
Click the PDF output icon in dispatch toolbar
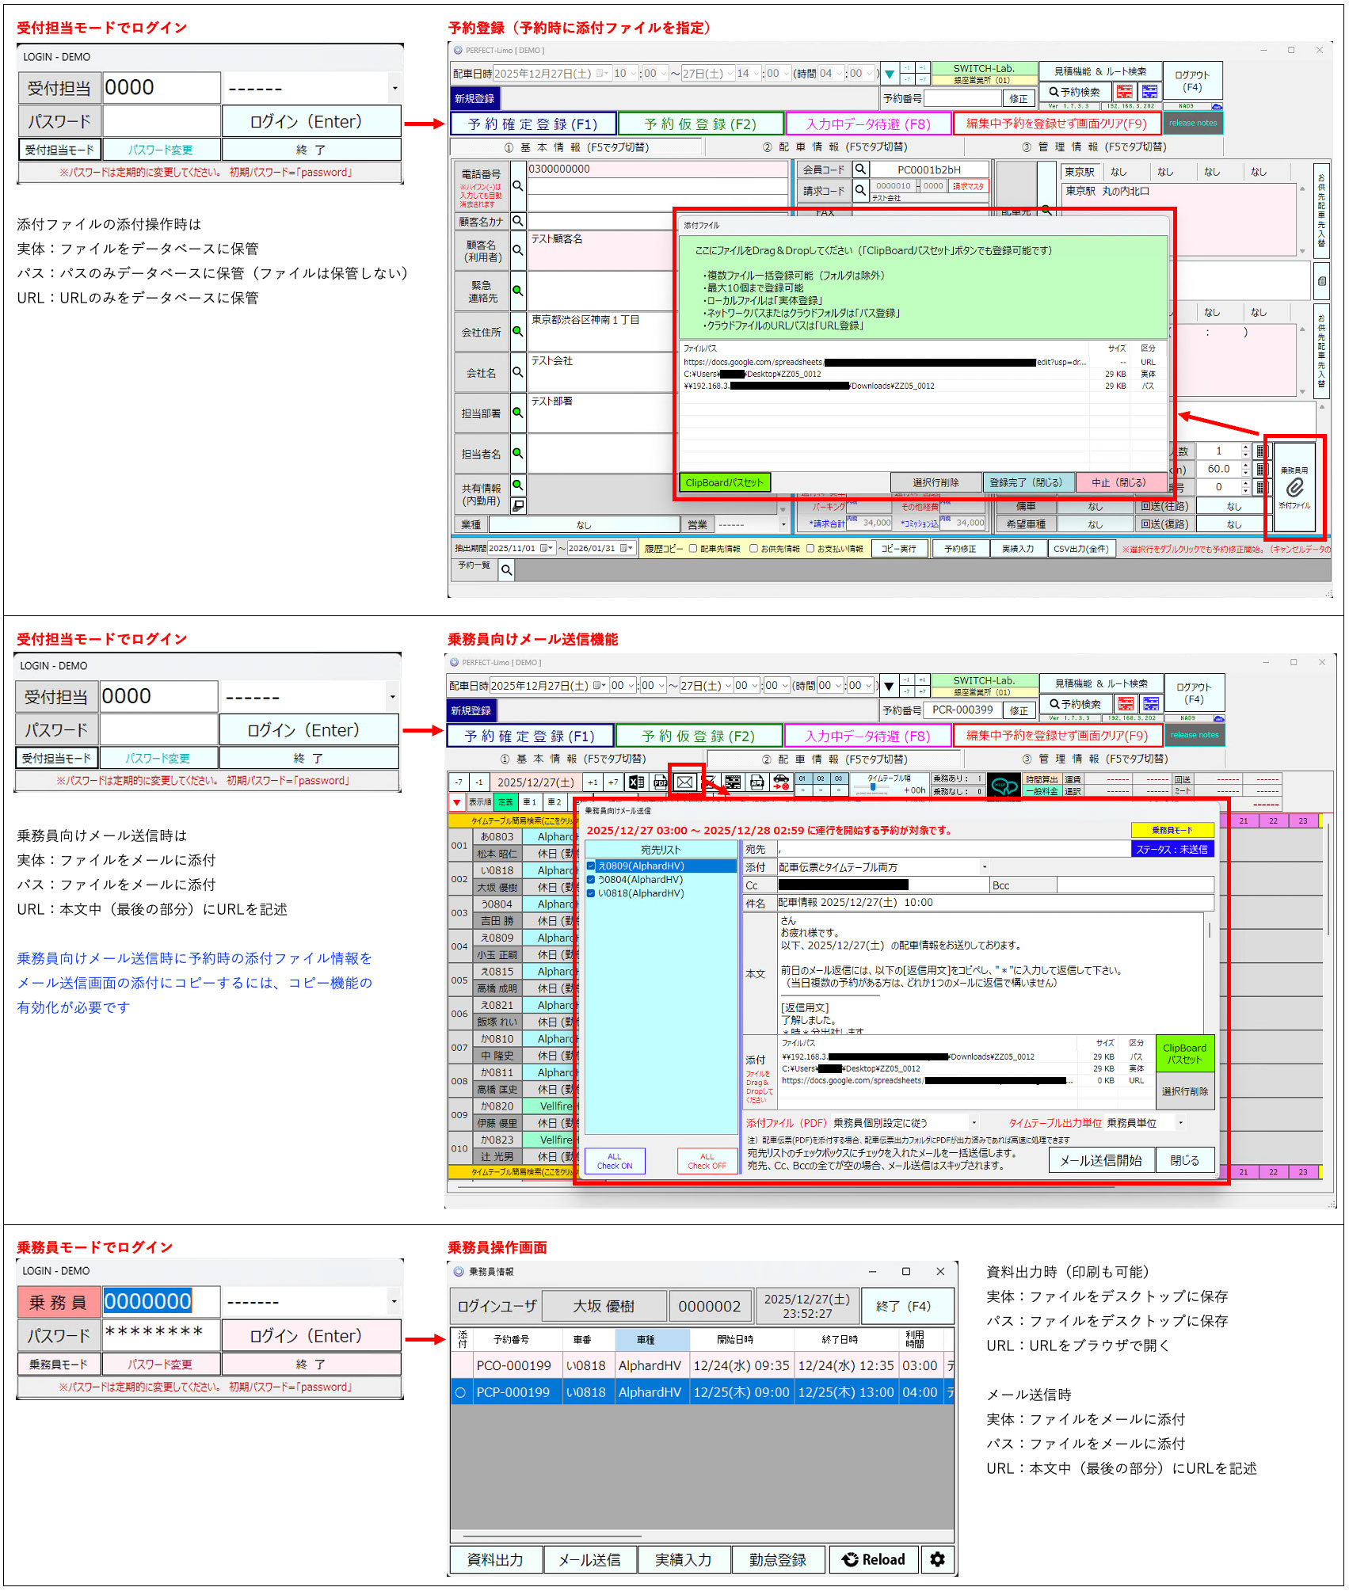point(660,782)
